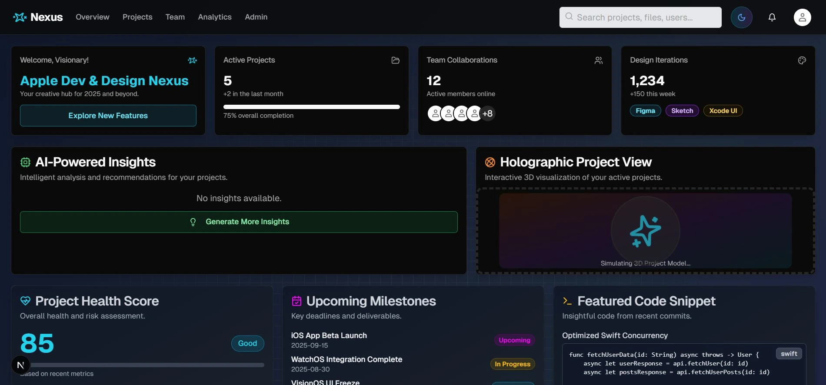This screenshot has width=826, height=385.
Task: Click the 2025-08-30 milestone date
Action: 310,369
